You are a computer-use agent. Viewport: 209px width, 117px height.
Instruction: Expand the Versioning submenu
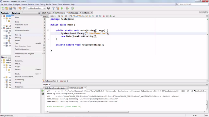(27, 80)
